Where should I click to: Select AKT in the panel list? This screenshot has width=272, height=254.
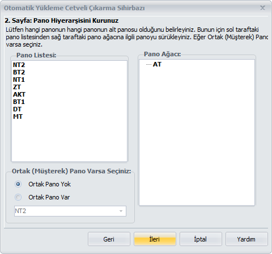(x=19, y=94)
